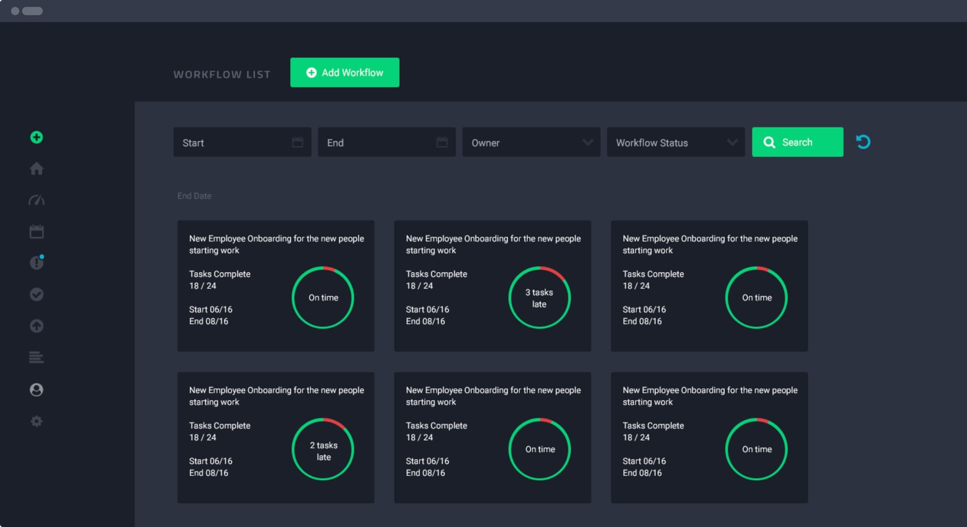Open the title of the '2 tasks late' card
This screenshot has width=967, height=527.
(276, 396)
